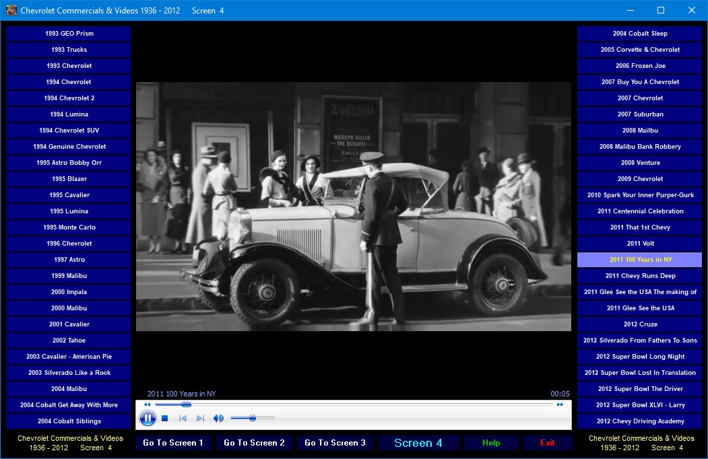Go To Screen 2
708x459 pixels.
point(254,443)
